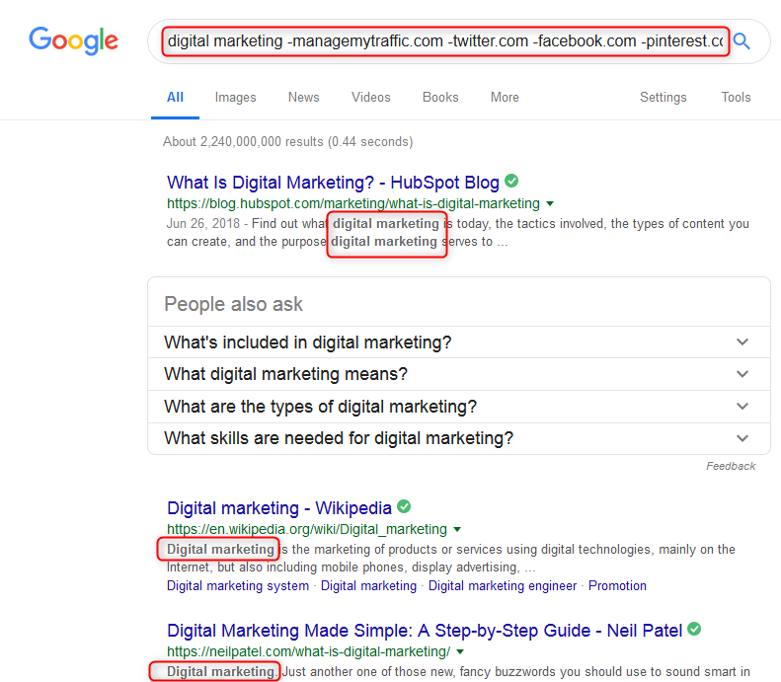The width and height of the screenshot is (781, 682).
Task: Click the "Jun 26, 2018" date in the HubSpot snippet
Action: point(203,223)
